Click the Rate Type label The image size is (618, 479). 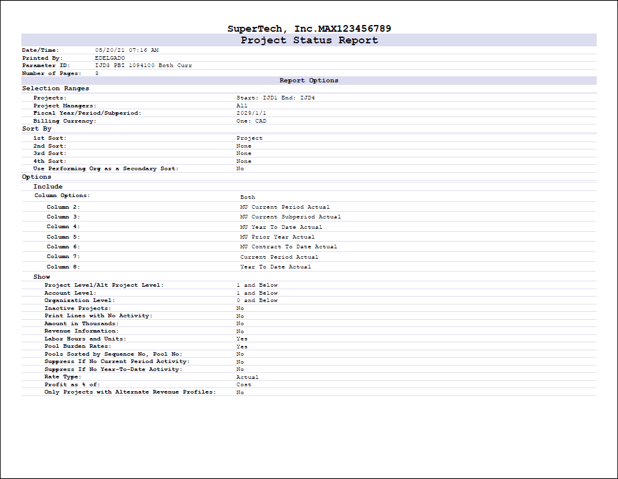pos(62,377)
